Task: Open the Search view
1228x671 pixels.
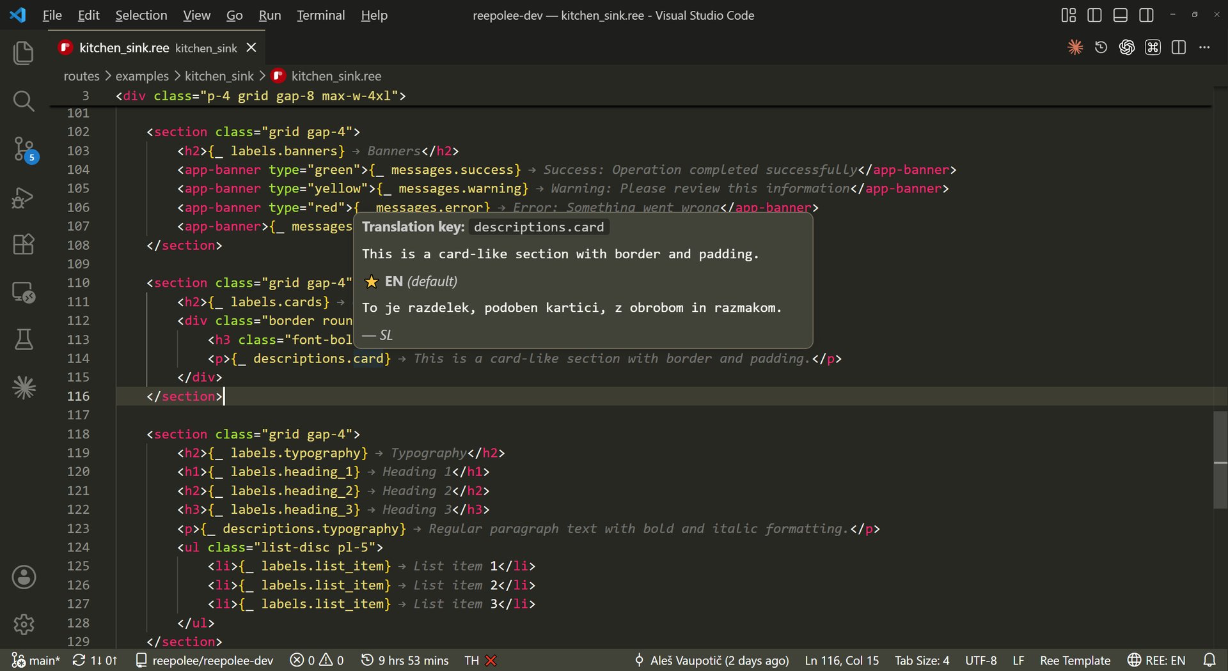Action: click(24, 100)
